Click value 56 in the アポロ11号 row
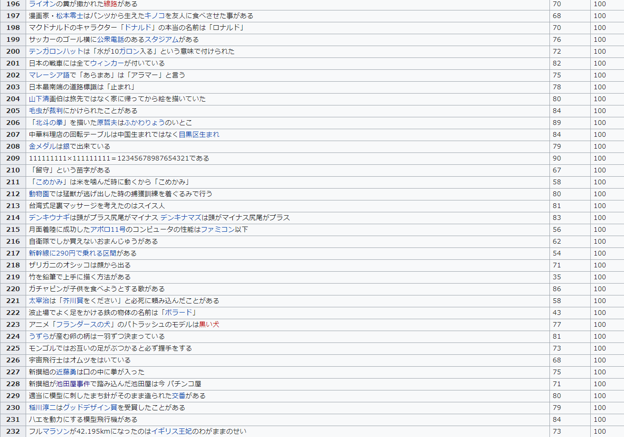Viewport: 624px width, 437px height. pyautogui.click(x=557, y=229)
